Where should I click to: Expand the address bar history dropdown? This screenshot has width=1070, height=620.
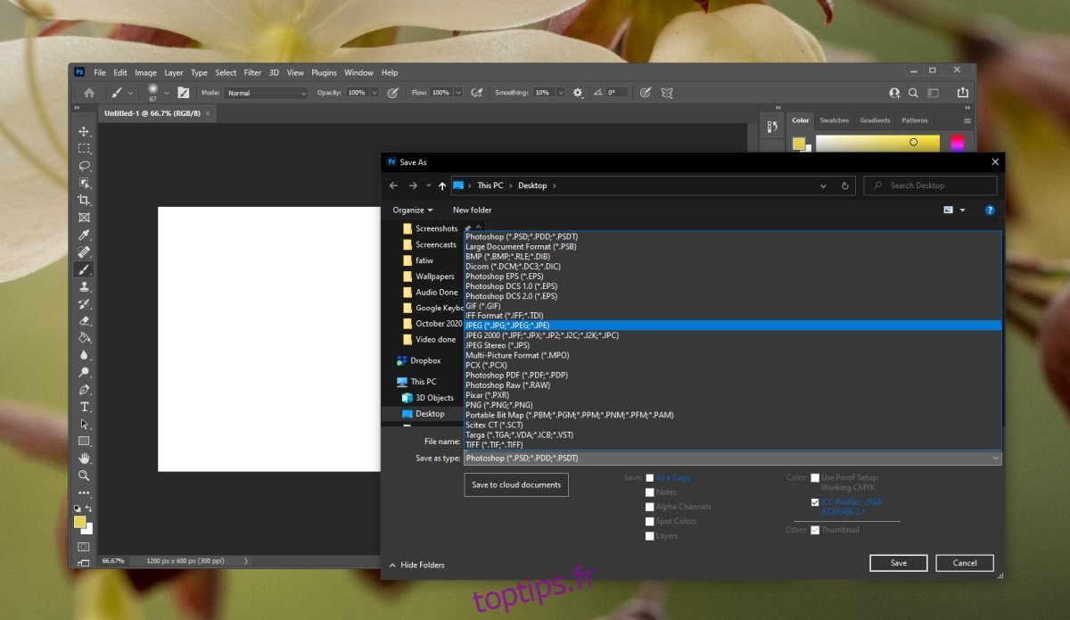823,186
